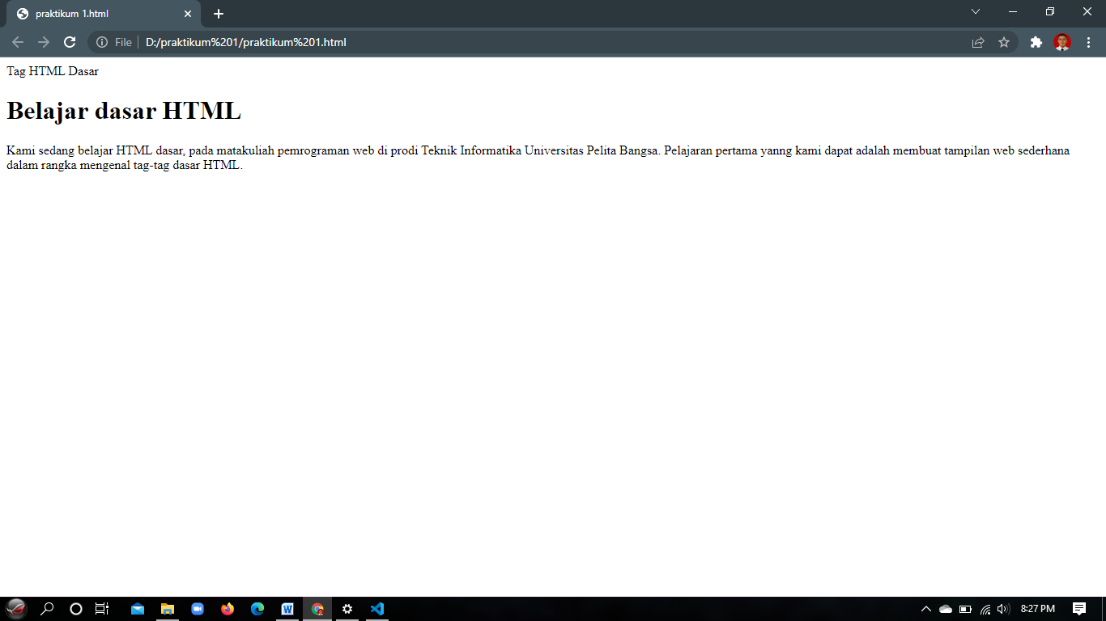Click OneDrive cloud icon in system tray
This screenshot has height=621, width=1106.
coord(946,609)
